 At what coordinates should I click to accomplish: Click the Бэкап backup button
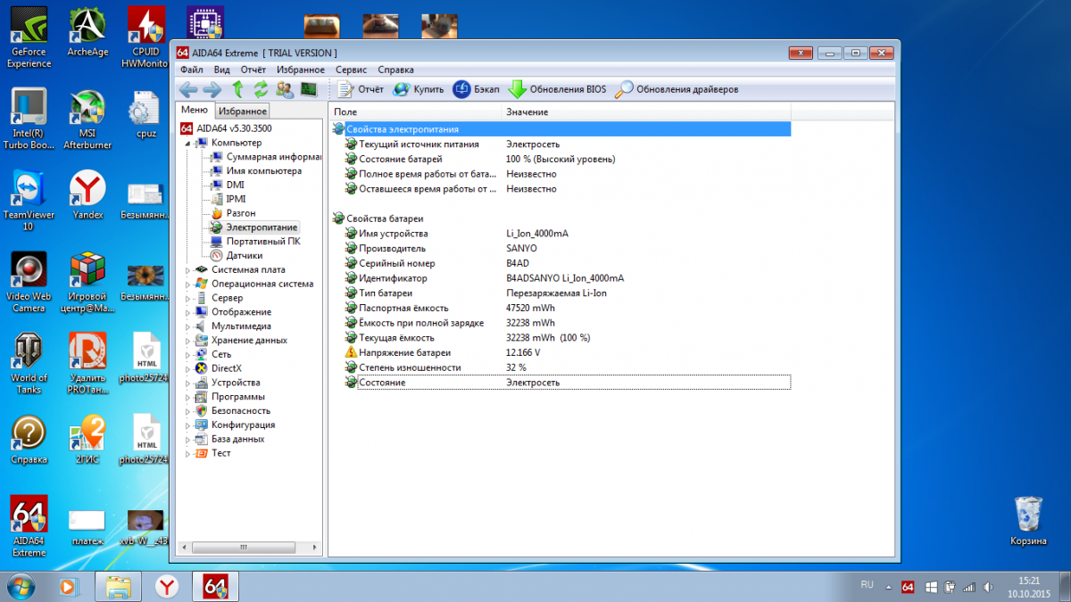coord(477,89)
